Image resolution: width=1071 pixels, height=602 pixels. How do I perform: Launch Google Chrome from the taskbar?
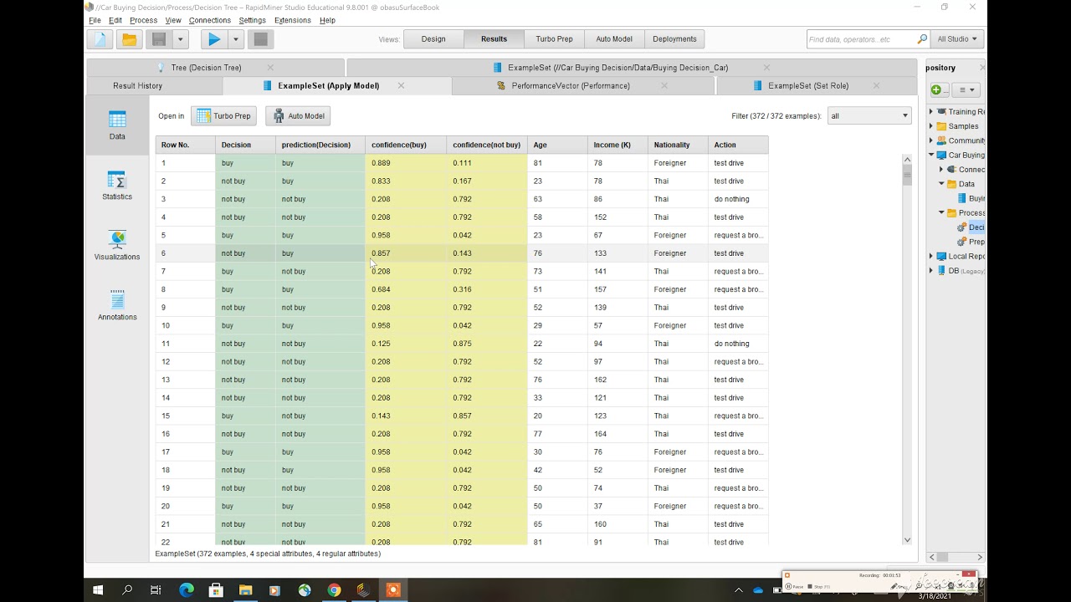click(334, 590)
